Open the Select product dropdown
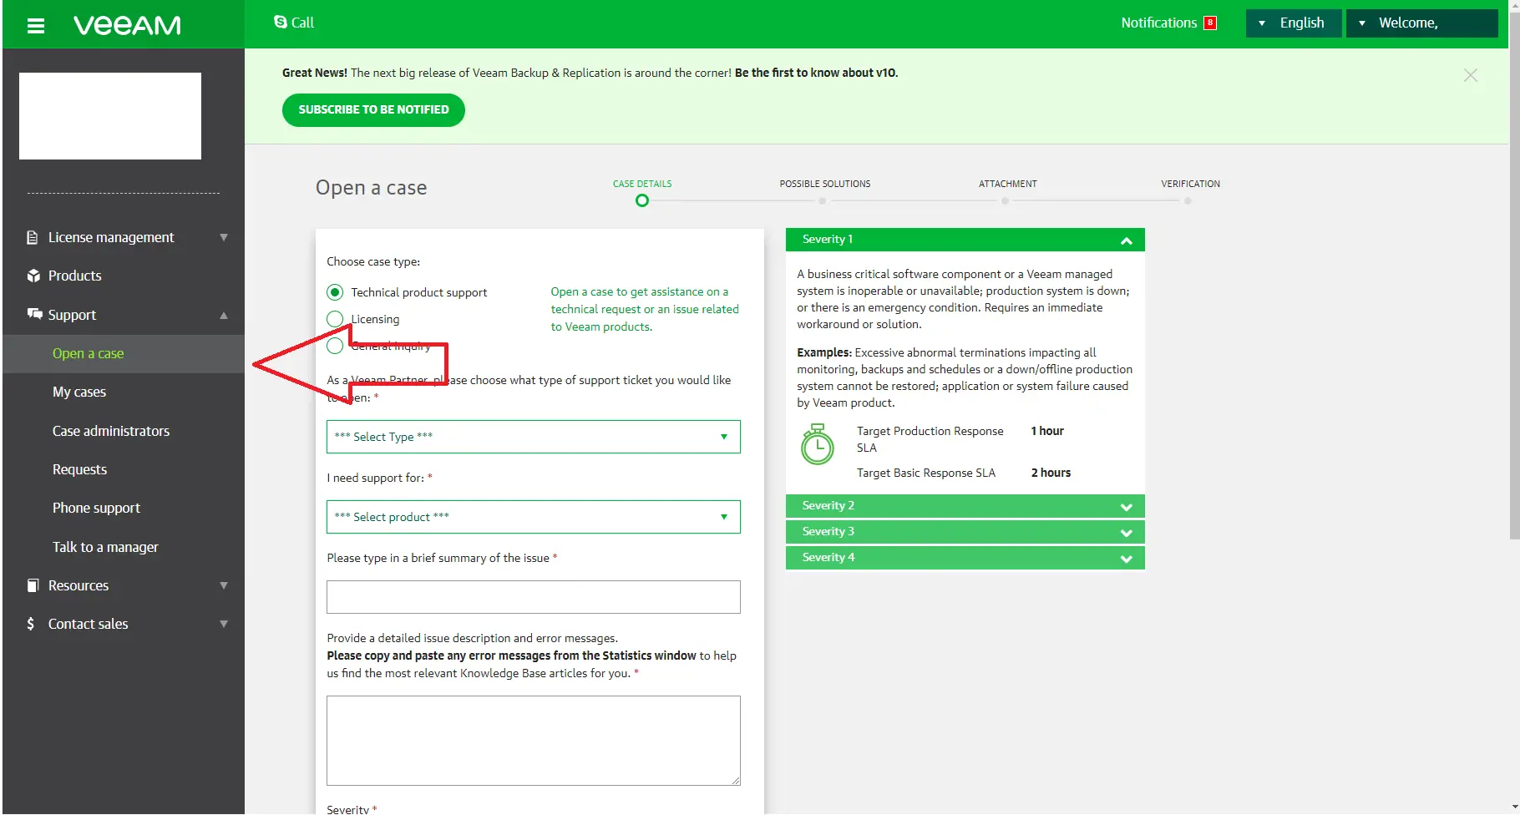Image resolution: width=1520 pixels, height=815 pixels. pos(534,517)
